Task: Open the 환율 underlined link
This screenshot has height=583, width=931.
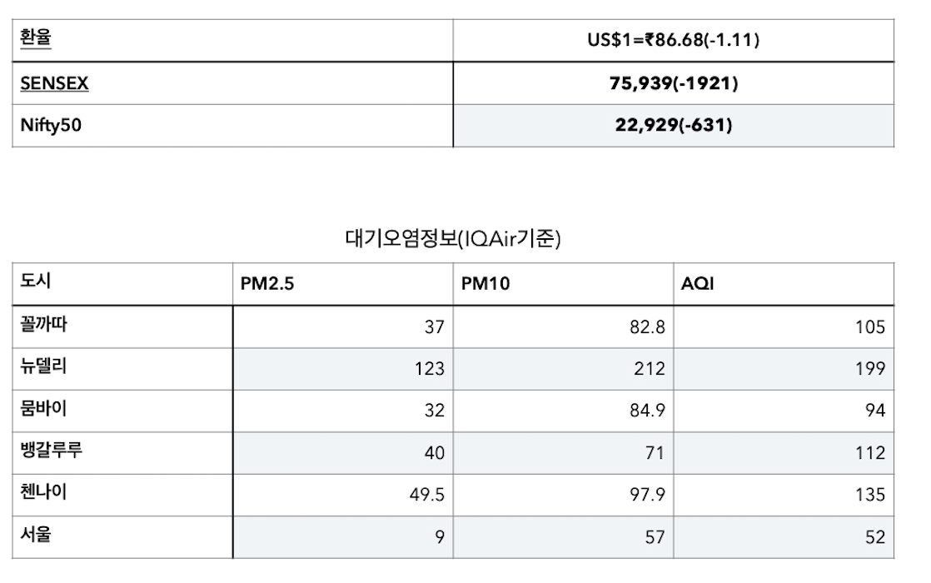Action: coord(36,37)
